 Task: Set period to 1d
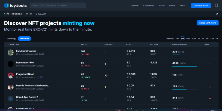pos(217,39)
